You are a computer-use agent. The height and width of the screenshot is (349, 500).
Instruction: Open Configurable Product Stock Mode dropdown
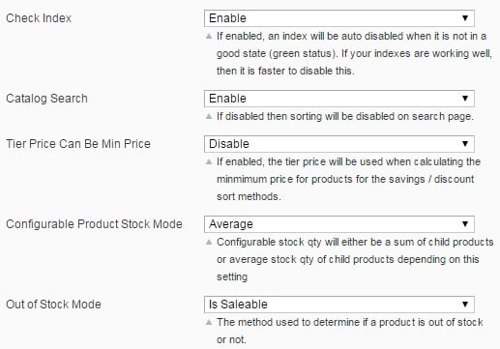coord(339,224)
